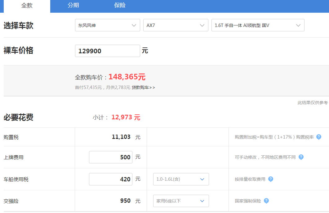329x213 pixels.
Task: Click the 首付57,435元,月供2,783元 text
Action: click(x=103, y=87)
